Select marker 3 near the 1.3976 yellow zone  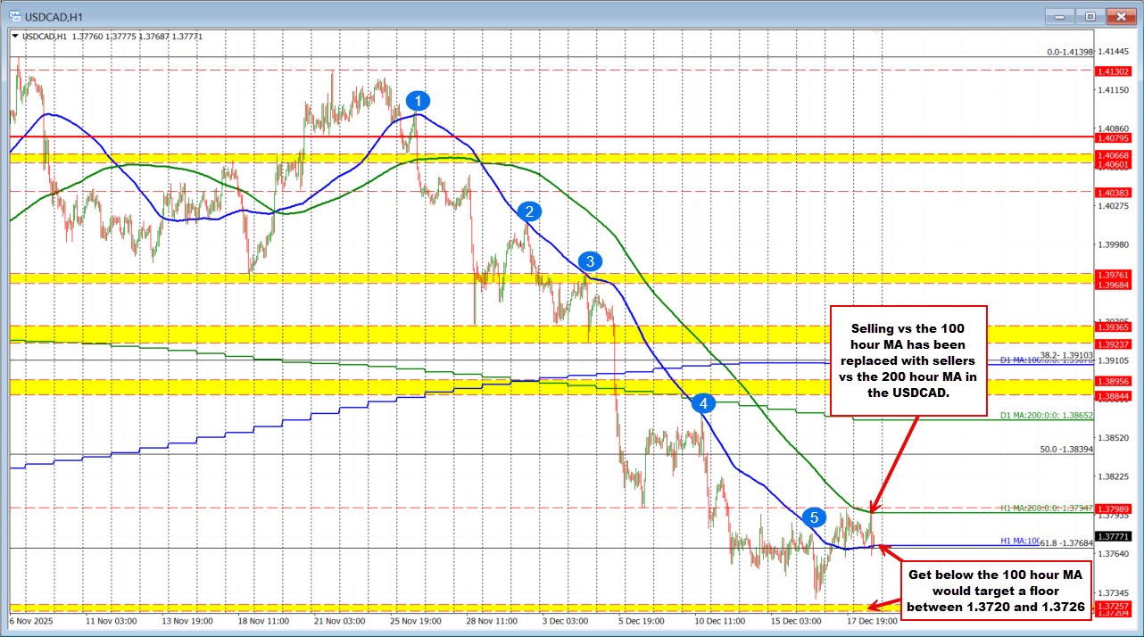coord(588,261)
